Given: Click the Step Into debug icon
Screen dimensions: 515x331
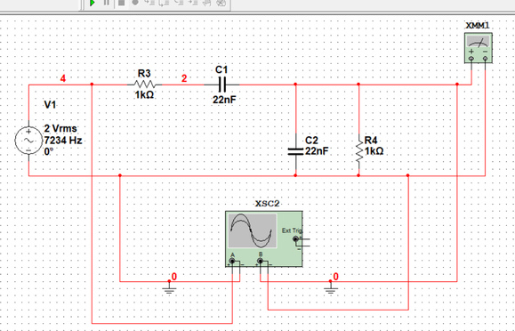Looking at the screenshot, I should click(149, 3).
